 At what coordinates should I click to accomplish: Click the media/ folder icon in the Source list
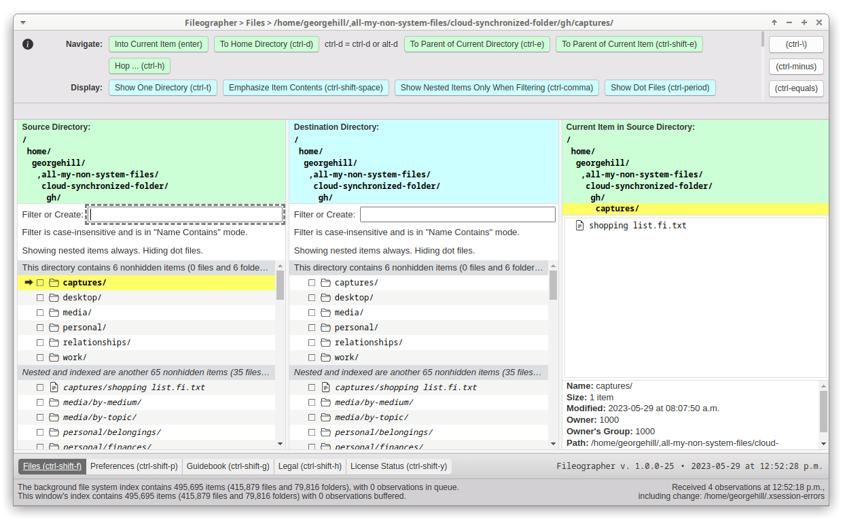pos(54,313)
